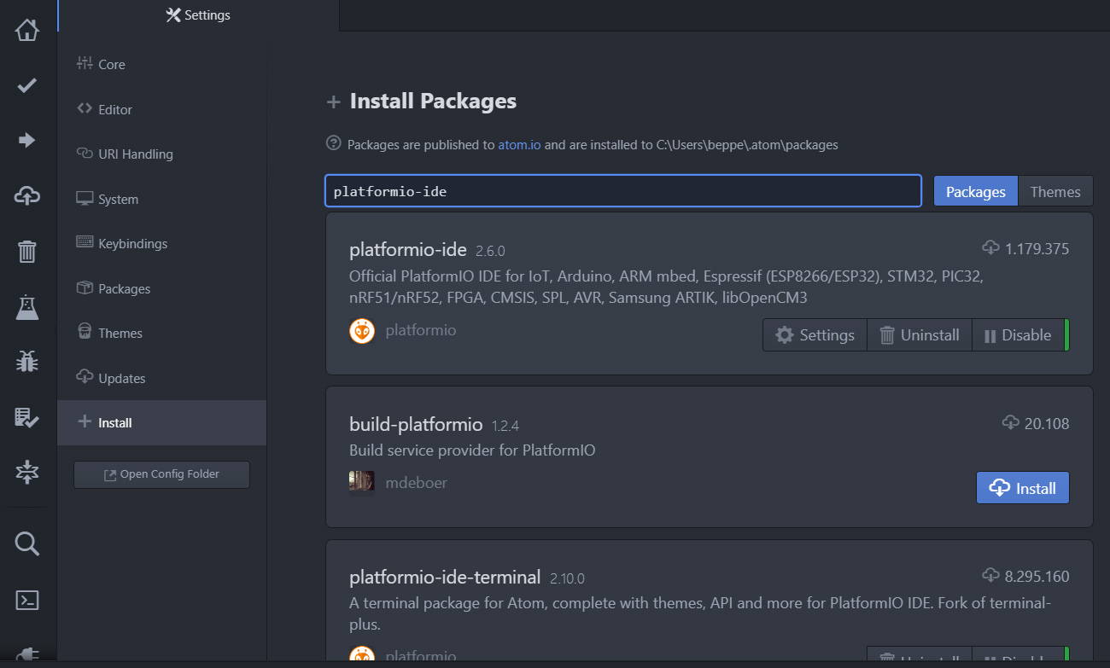Open the platformio-ide package title

coord(408,250)
